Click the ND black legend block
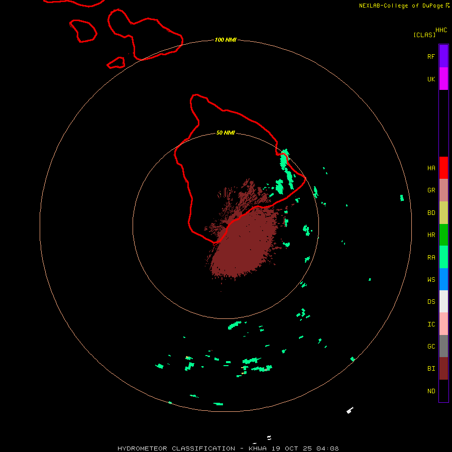 click(x=443, y=391)
